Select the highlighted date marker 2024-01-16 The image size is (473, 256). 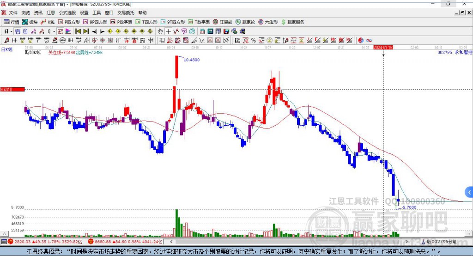[383, 48]
